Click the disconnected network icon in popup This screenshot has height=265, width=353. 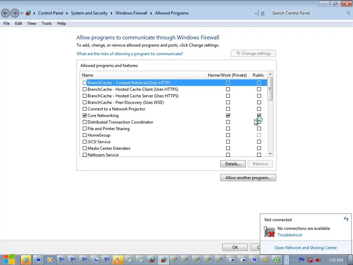click(x=269, y=232)
